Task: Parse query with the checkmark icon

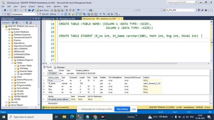Action: (62, 14)
